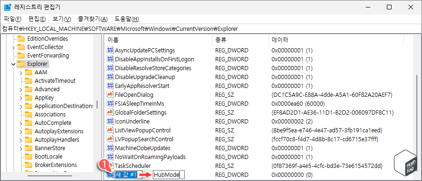Click the EventCollector folder icon
This screenshot has height=181, width=422.
pyautogui.click(x=21, y=47)
